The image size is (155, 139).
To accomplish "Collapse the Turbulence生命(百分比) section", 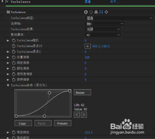I will [x=8, y=85].
